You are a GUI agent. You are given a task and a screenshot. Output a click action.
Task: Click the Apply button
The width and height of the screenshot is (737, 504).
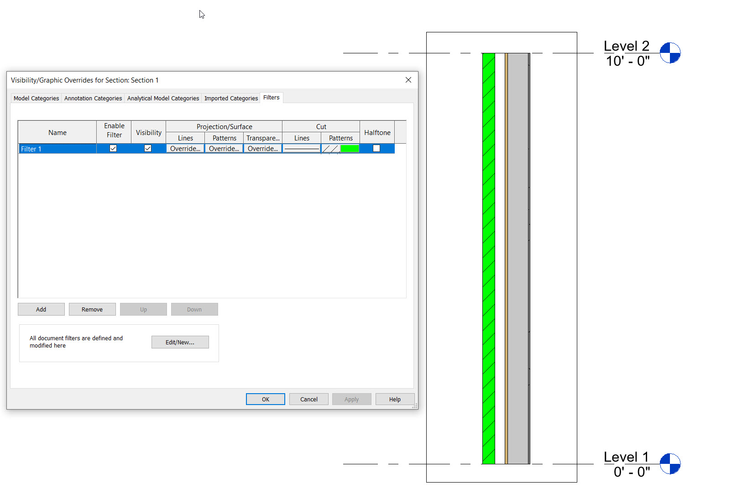[x=352, y=399]
